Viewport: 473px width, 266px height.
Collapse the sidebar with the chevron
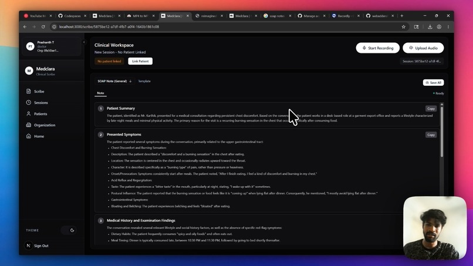84,42
